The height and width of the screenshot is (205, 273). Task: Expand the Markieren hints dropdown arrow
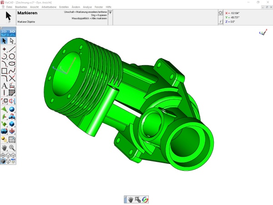110,13
